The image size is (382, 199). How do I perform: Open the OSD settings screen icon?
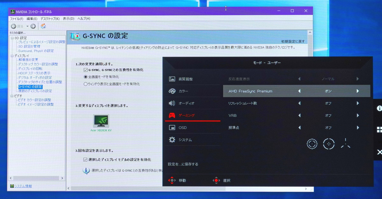172,128
